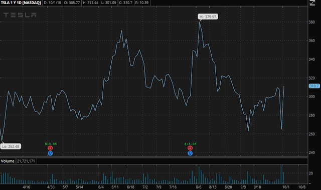Click the 260 price axis label
Screen dimensions: 321x190
312,134
